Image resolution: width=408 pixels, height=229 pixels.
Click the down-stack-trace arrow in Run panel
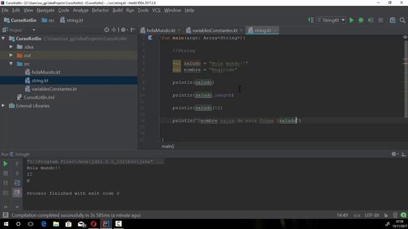(17, 174)
